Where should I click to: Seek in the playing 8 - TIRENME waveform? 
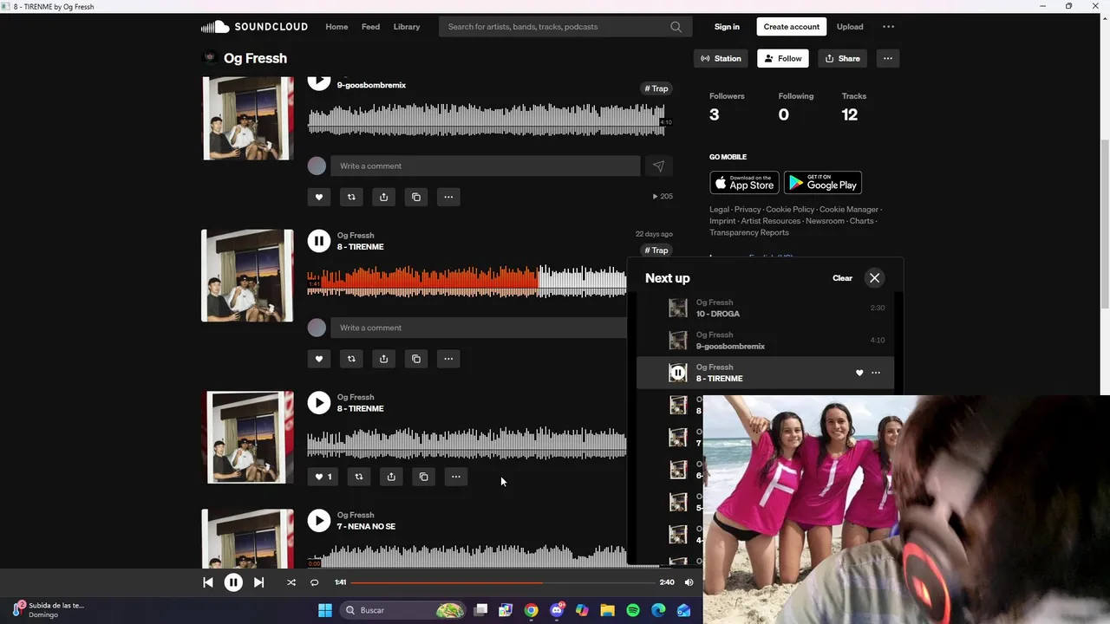point(467,281)
